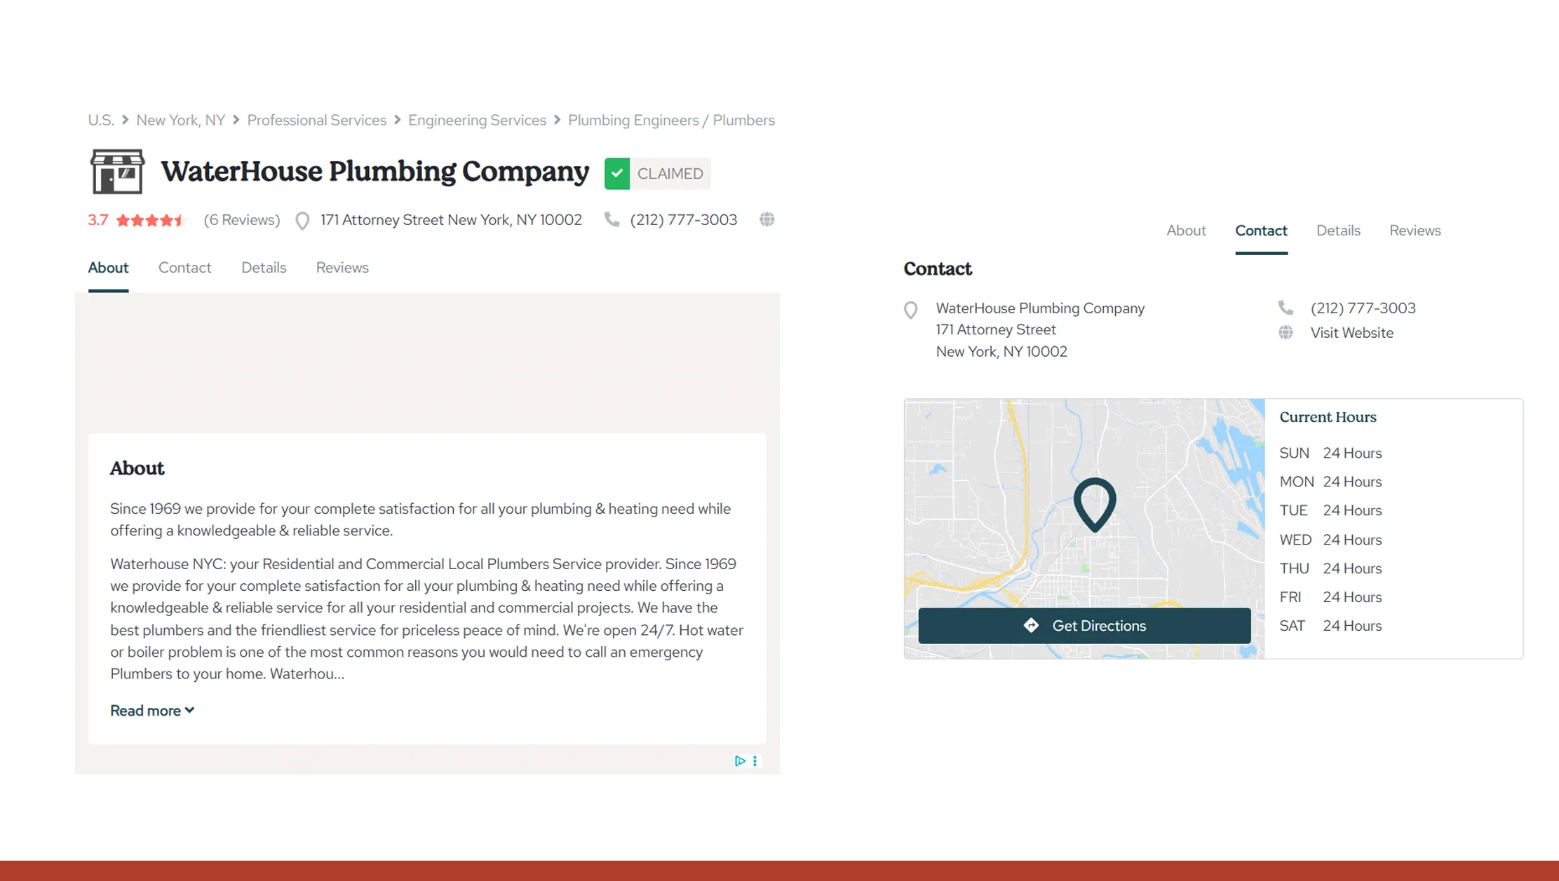1559x881 pixels.
Task: Open About tab in right contact panel
Action: pyautogui.click(x=1186, y=231)
